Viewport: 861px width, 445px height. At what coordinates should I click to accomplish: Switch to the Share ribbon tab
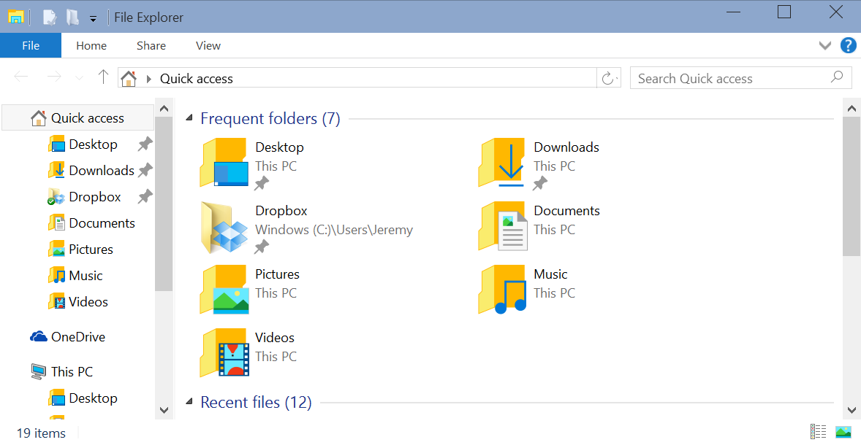tap(151, 45)
